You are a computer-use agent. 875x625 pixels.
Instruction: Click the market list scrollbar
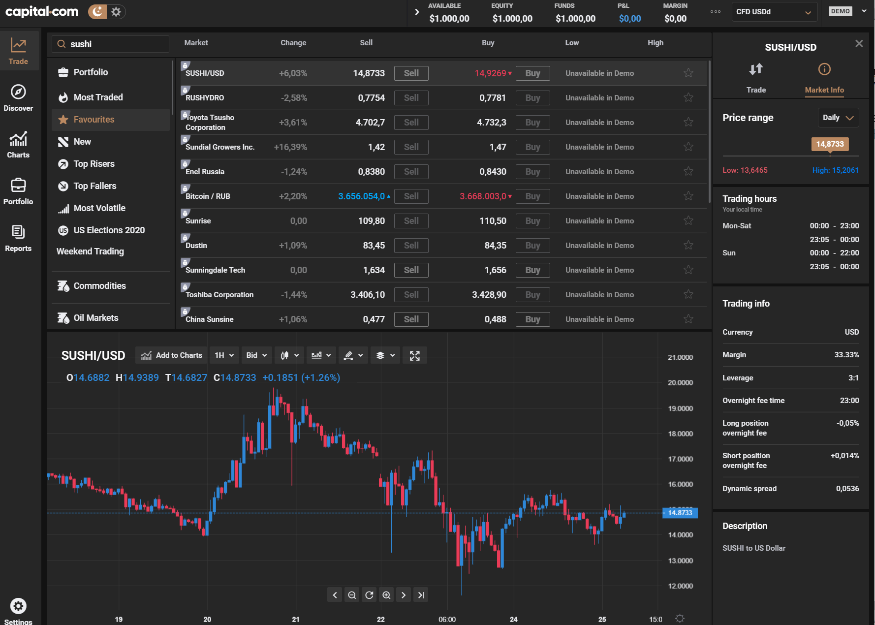click(x=709, y=131)
